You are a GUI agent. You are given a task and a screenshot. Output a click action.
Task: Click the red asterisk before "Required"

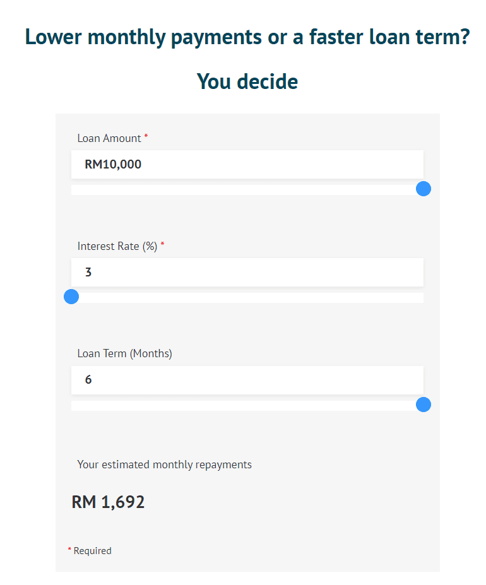pos(69,550)
